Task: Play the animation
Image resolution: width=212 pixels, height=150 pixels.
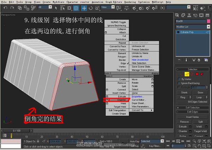Action: coord(178,141)
